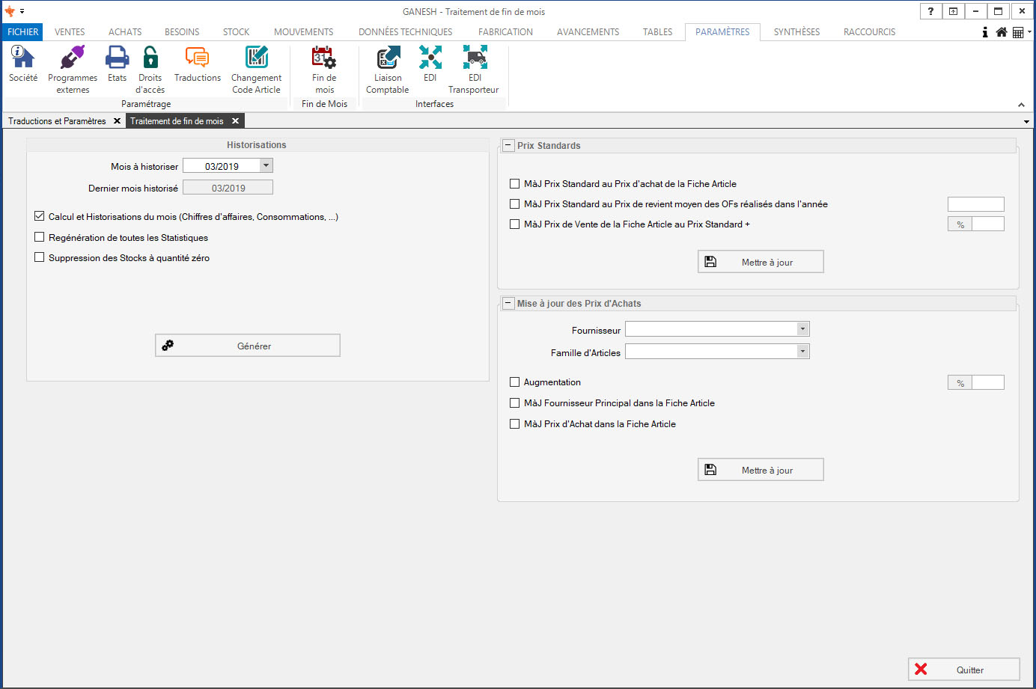Screen dimensions: 1036x689
Task: Uncheck Calcul et Historisations du mois
Action: [40, 216]
